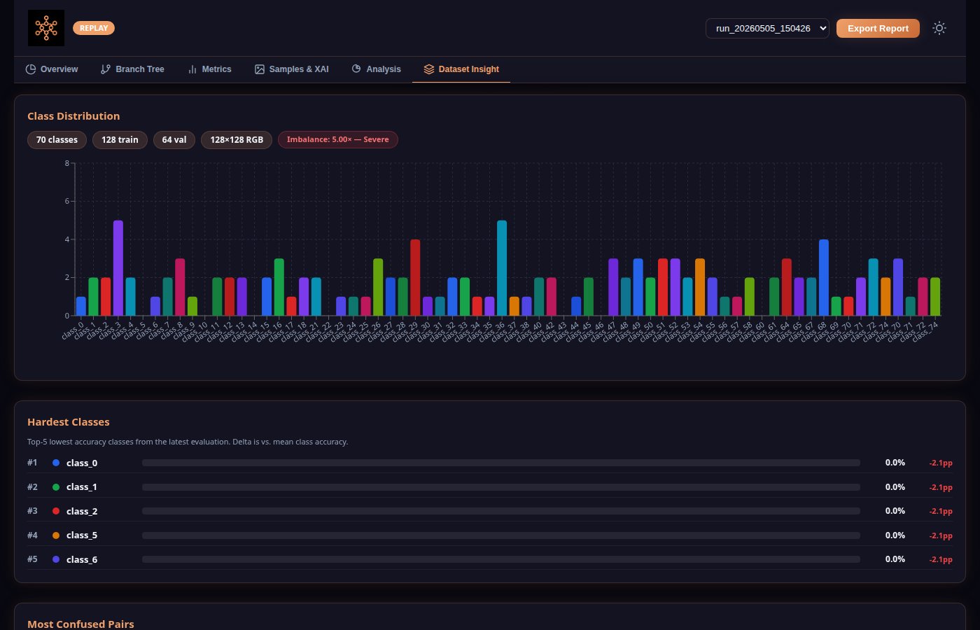Click the Overview pie chart icon
The image size is (980, 630).
coord(31,69)
